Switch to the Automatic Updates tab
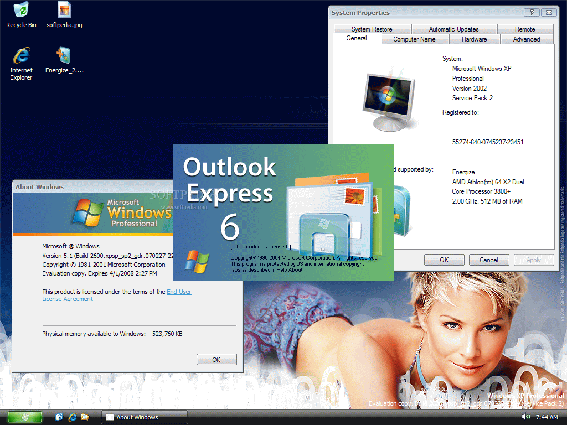The height and width of the screenshot is (425, 567). click(454, 29)
